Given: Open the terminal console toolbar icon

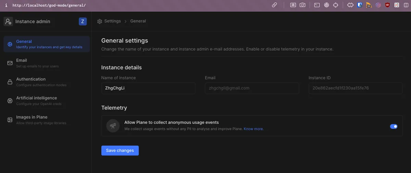Looking at the screenshot, I should [317, 5].
